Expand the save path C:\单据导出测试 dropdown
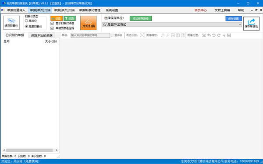 click(x=240, y=24)
